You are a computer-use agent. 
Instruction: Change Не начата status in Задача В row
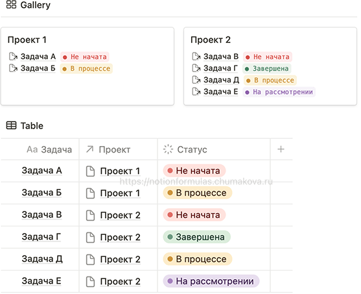coord(194,215)
